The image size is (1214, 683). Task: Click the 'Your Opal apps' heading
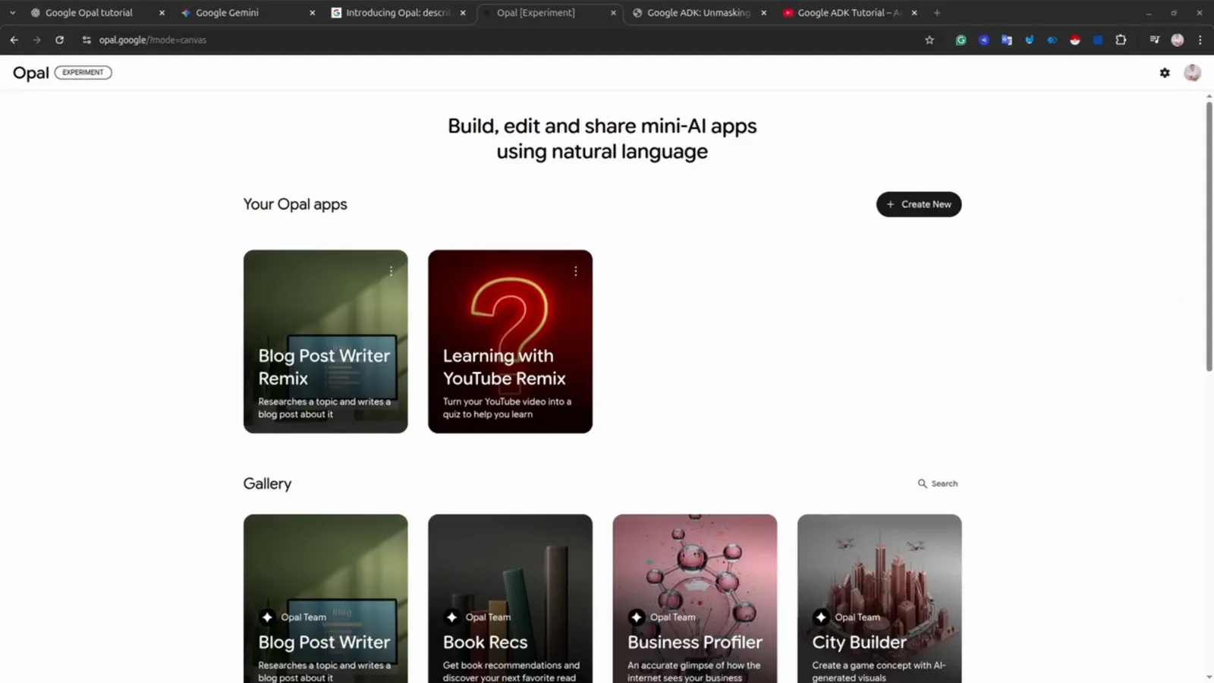pos(295,204)
